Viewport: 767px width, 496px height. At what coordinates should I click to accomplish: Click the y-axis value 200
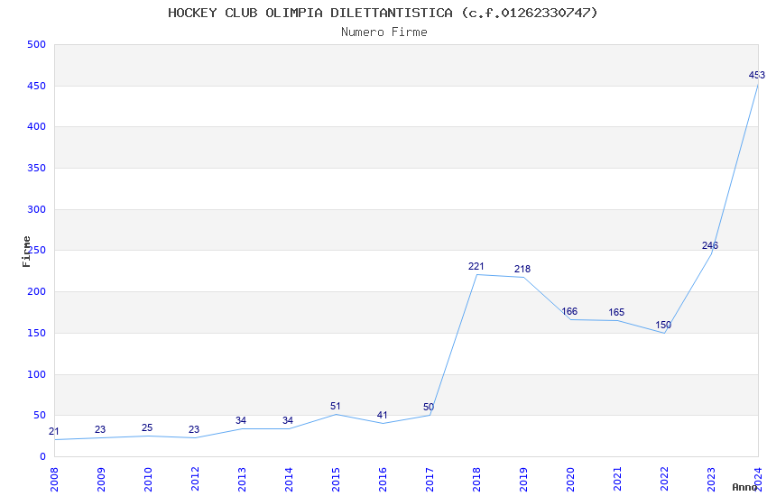click(x=37, y=291)
